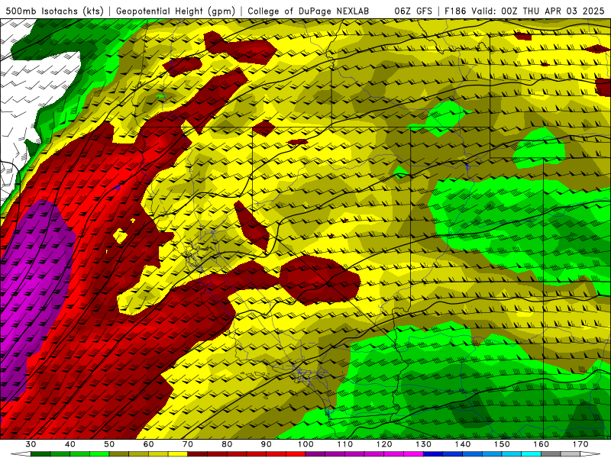Click the 150 knot scale label
Screen dimensions: 611x458
coord(502,444)
